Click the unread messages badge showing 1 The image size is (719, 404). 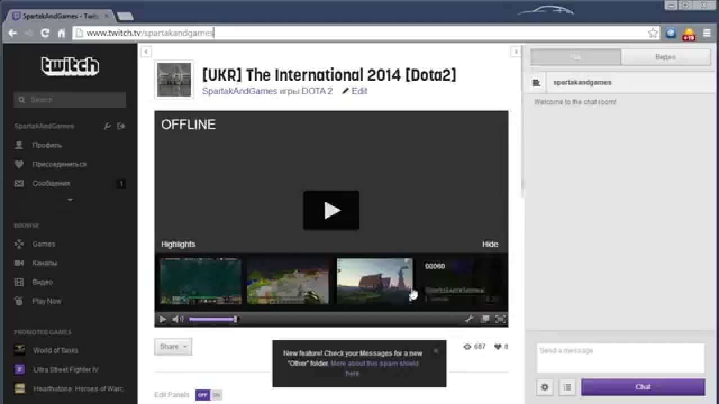tap(121, 183)
